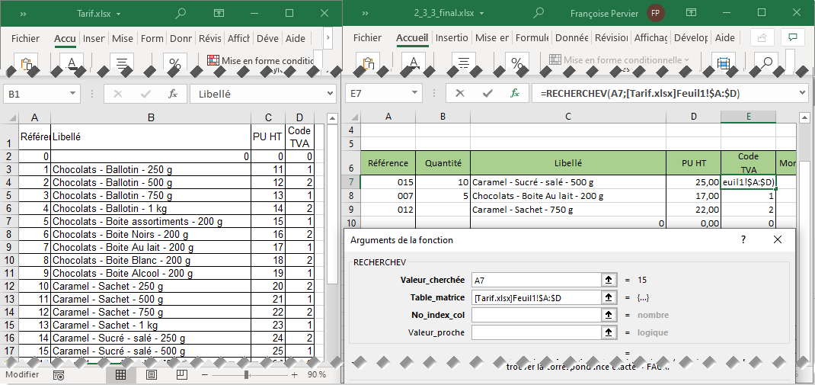Screen dimensions: 815x385
Task: Click the percent number format icon in Tarif.xlsx
Action: pos(174,63)
